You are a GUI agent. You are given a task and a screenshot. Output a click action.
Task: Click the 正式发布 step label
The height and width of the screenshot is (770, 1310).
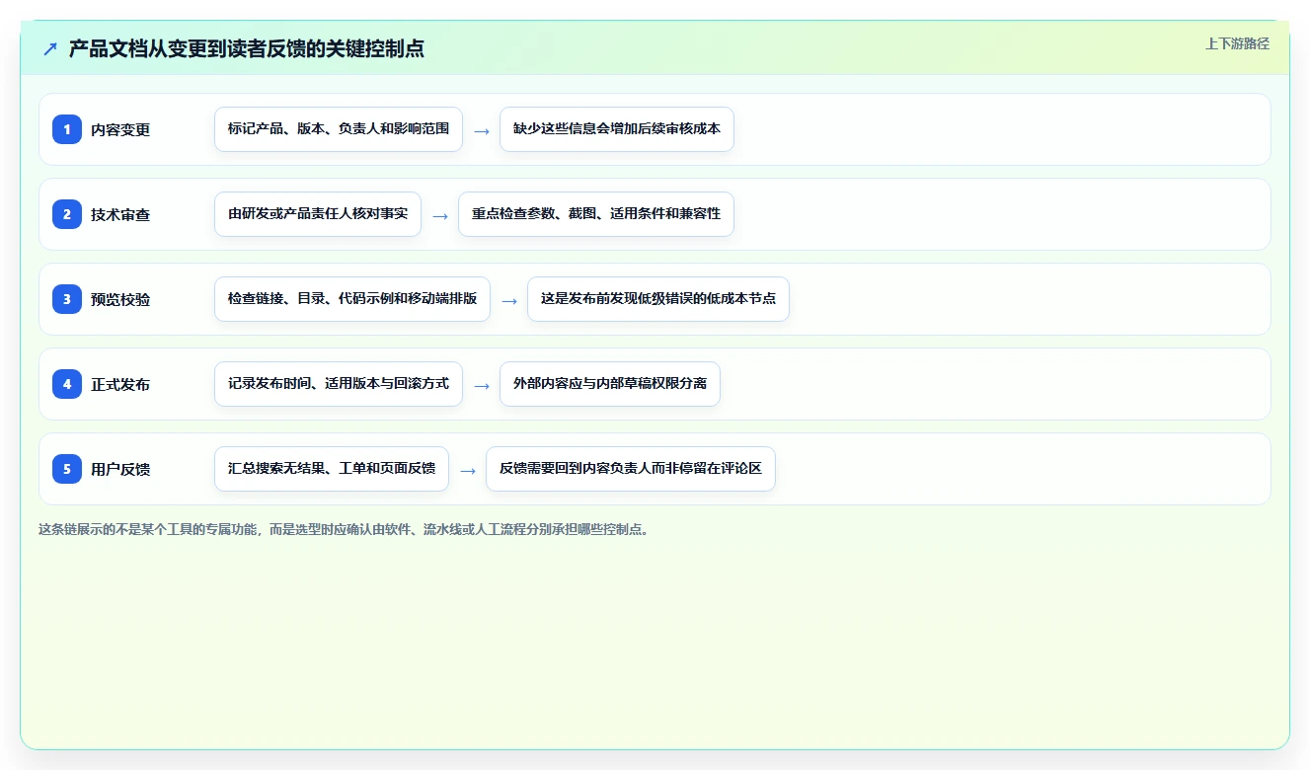pos(120,384)
